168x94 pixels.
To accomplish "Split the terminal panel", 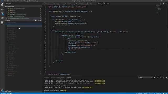I will click(x=157, y=77).
